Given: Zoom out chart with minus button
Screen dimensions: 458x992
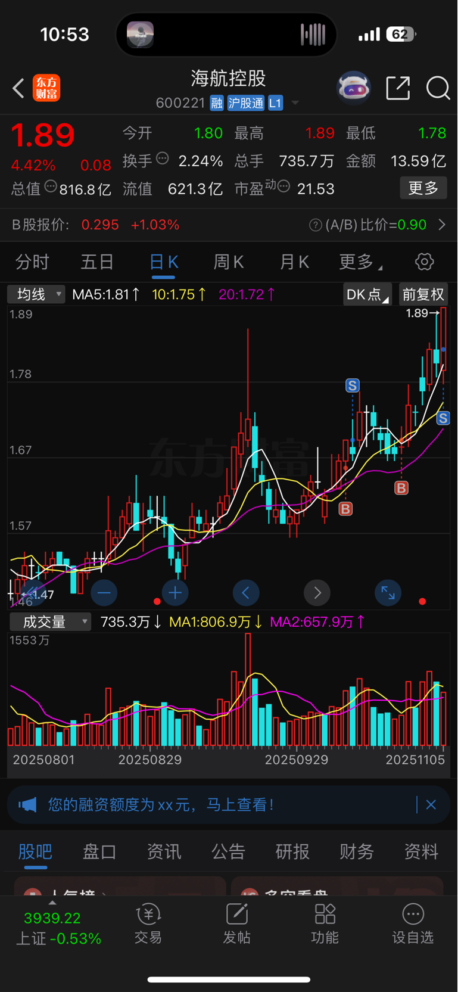Looking at the screenshot, I should pyautogui.click(x=104, y=593).
